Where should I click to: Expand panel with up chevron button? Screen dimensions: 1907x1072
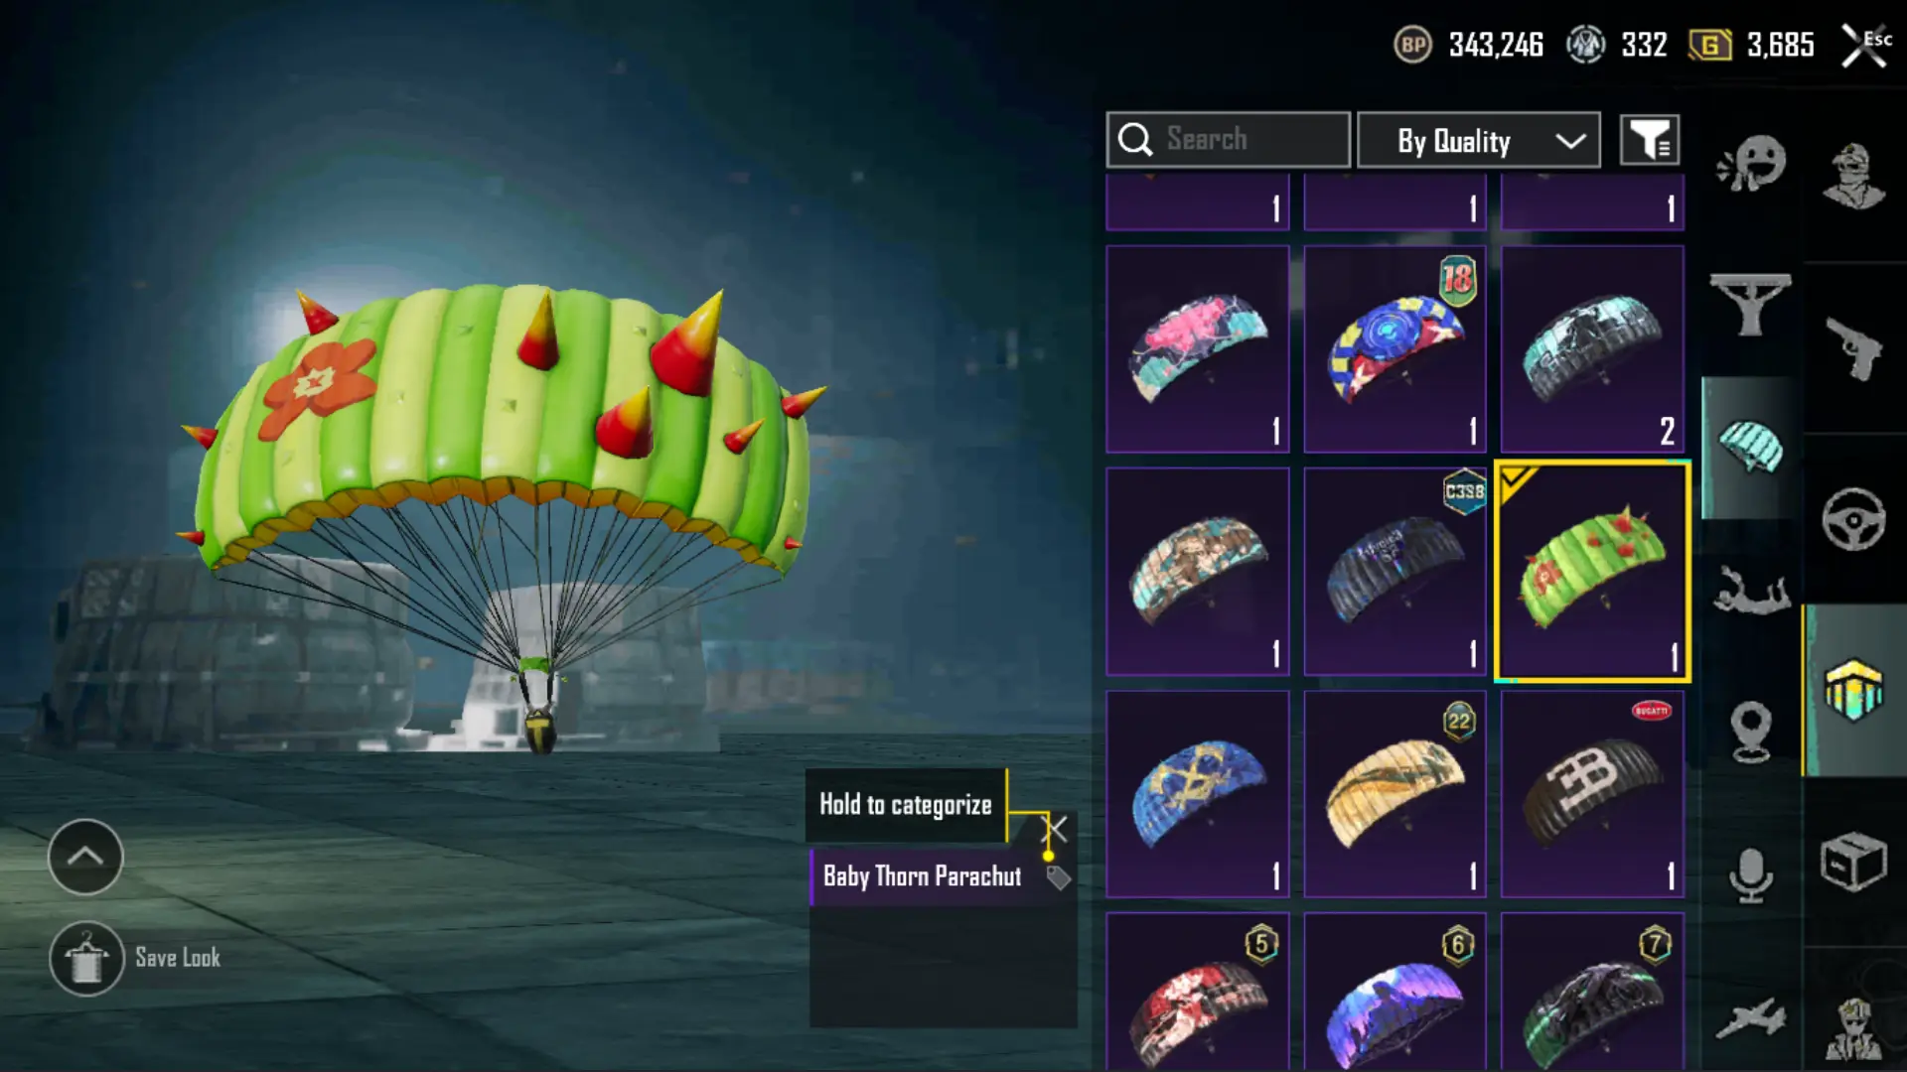[85, 857]
